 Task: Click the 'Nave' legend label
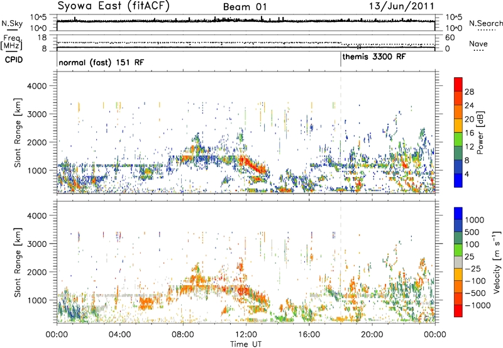478,43
